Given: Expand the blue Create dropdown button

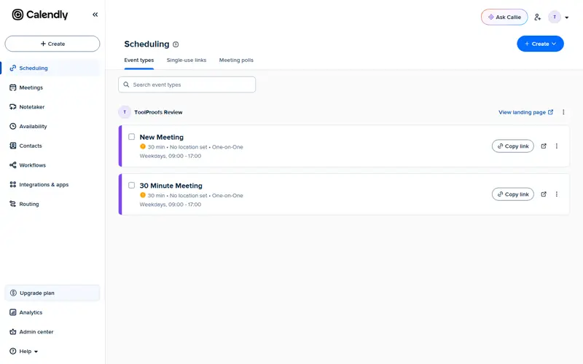Looking at the screenshot, I should tap(540, 44).
